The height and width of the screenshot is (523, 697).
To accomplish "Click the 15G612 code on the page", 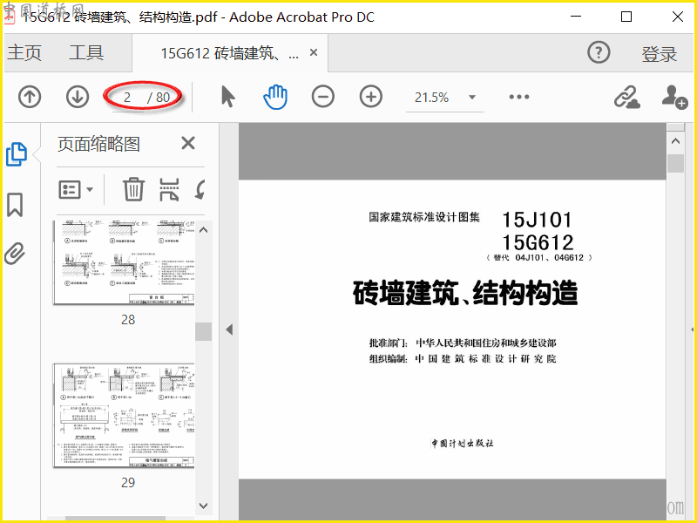I will (x=538, y=243).
